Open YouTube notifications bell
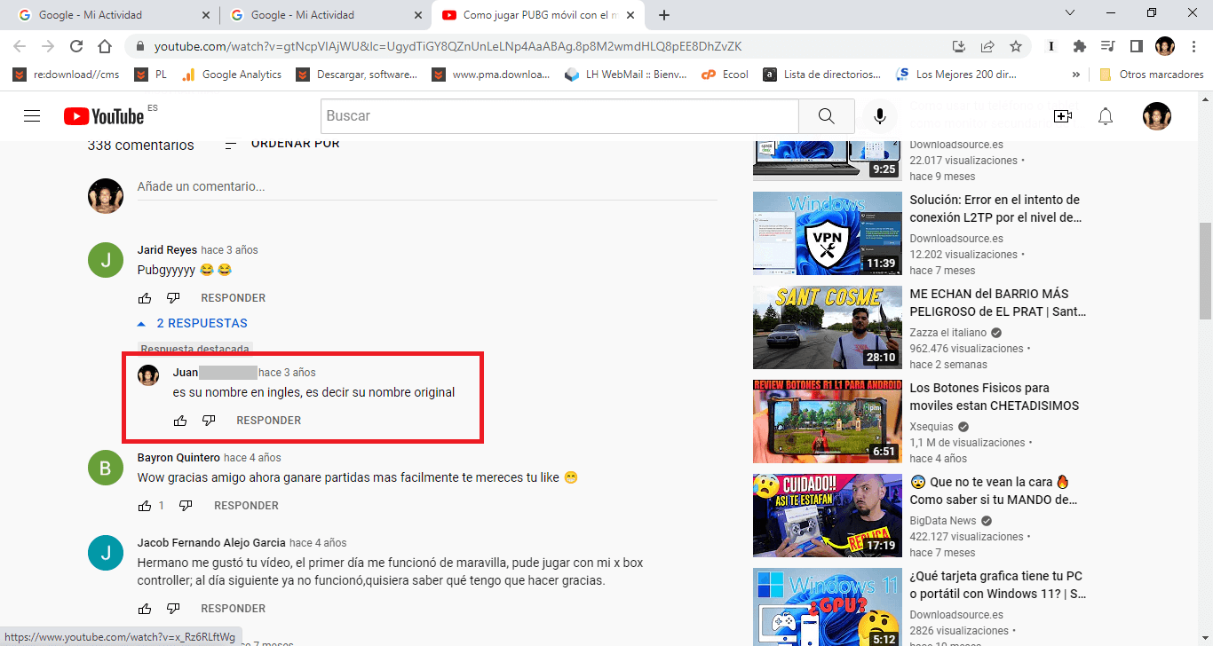The image size is (1213, 646). [1106, 116]
